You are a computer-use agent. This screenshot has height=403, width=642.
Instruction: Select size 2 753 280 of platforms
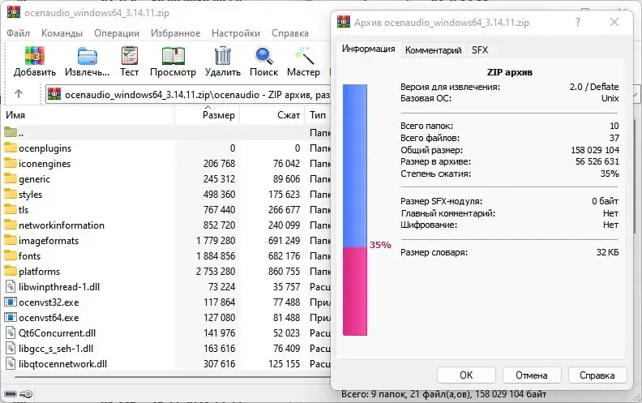tap(216, 271)
